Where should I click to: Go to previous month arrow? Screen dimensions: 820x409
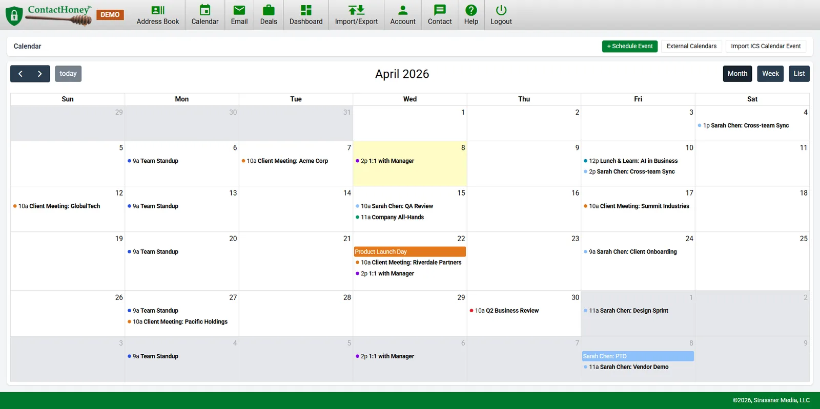[20, 74]
